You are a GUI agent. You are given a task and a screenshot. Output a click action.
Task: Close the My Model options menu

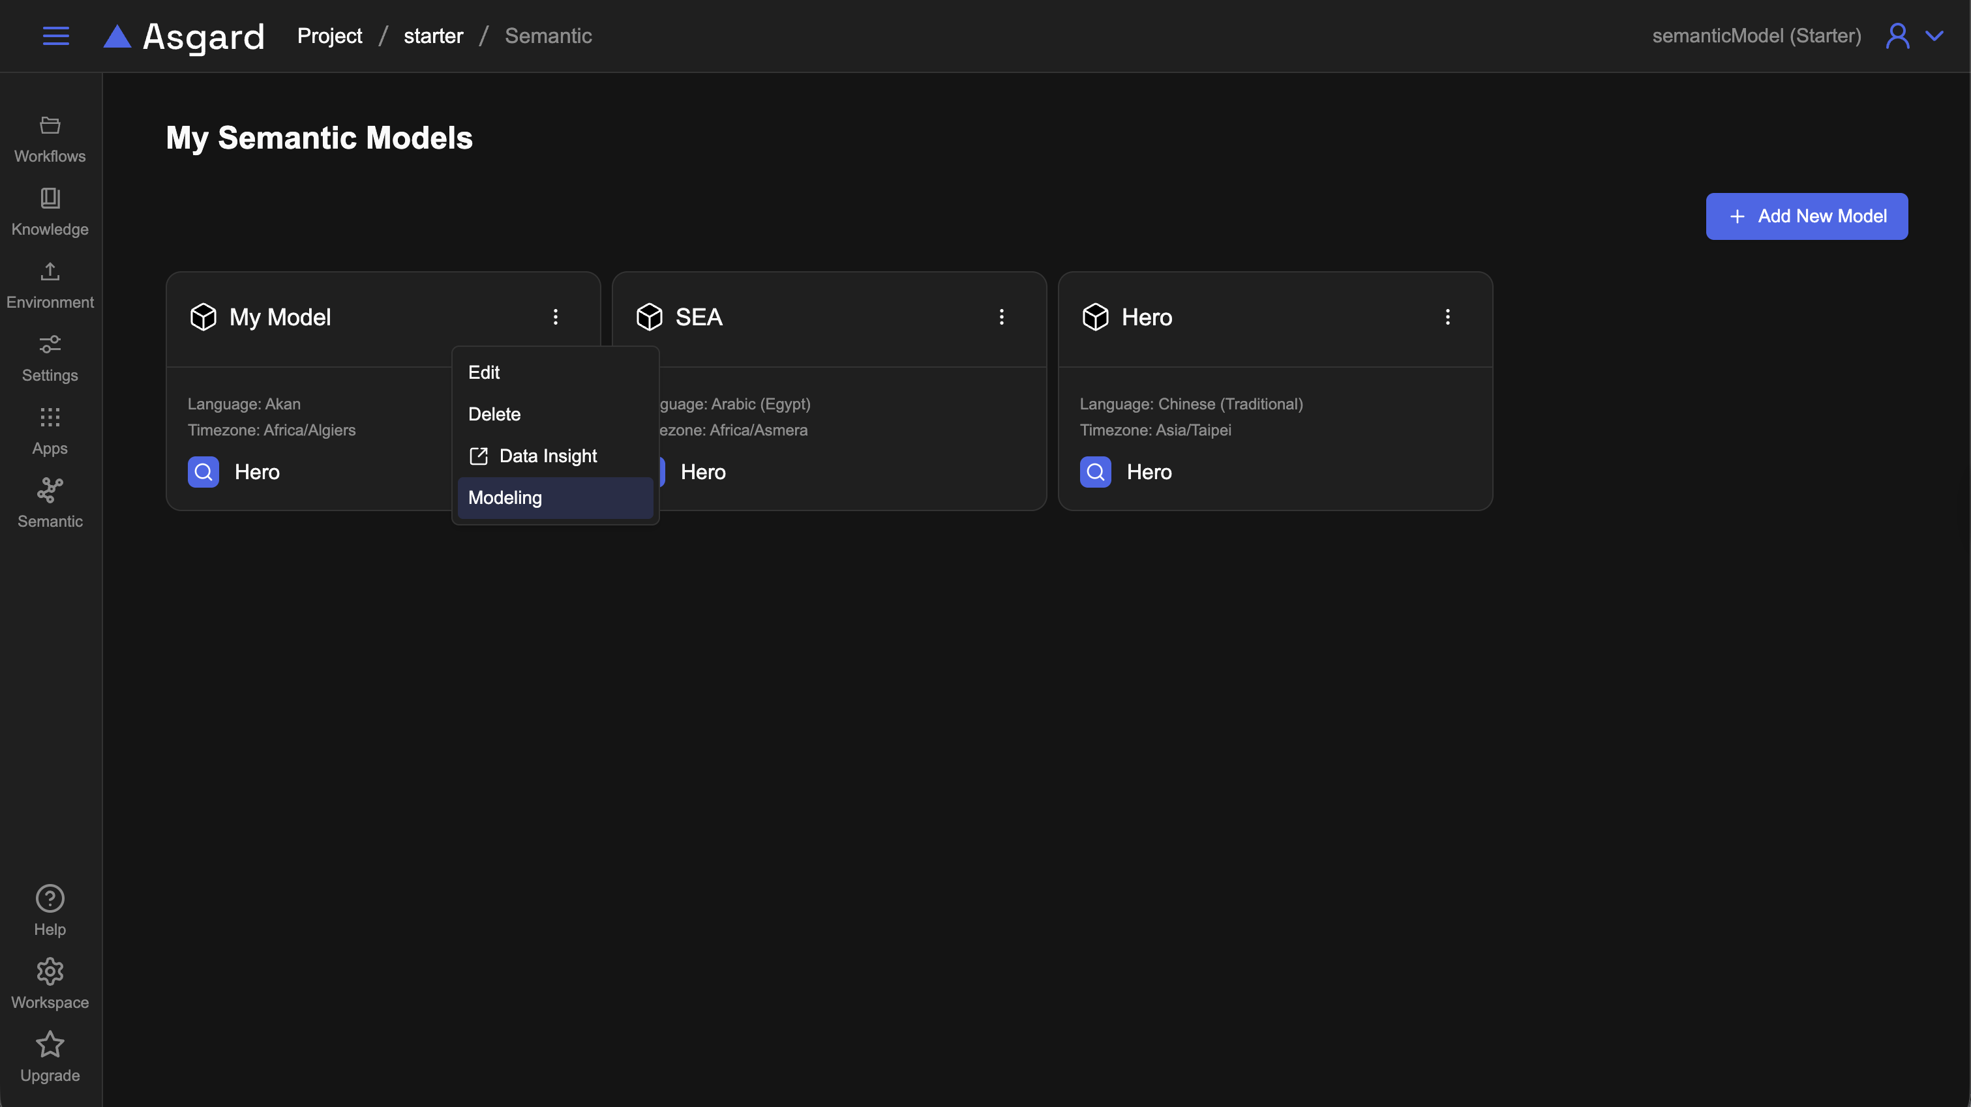click(x=556, y=317)
